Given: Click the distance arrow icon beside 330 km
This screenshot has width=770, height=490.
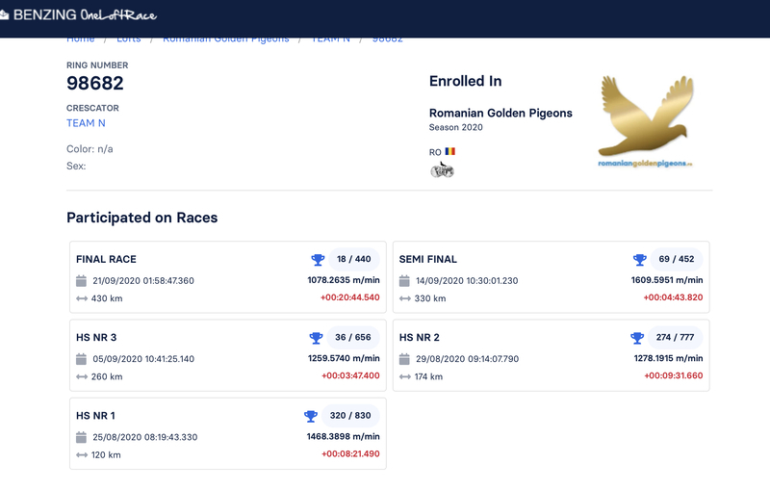Looking at the screenshot, I should (404, 298).
